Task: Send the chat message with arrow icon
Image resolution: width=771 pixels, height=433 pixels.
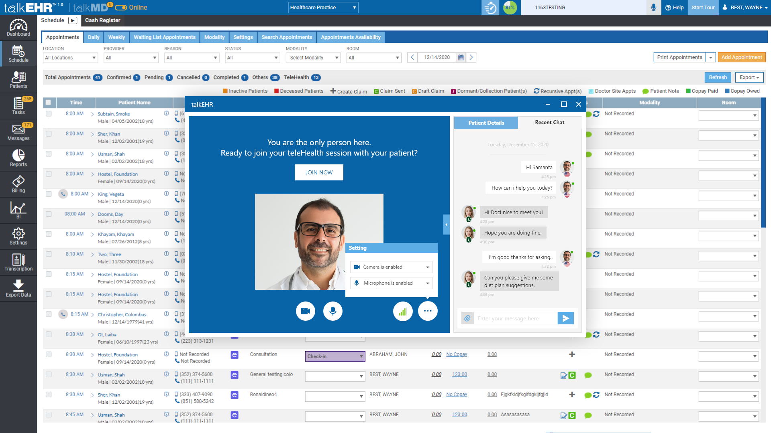Action: coord(565,318)
